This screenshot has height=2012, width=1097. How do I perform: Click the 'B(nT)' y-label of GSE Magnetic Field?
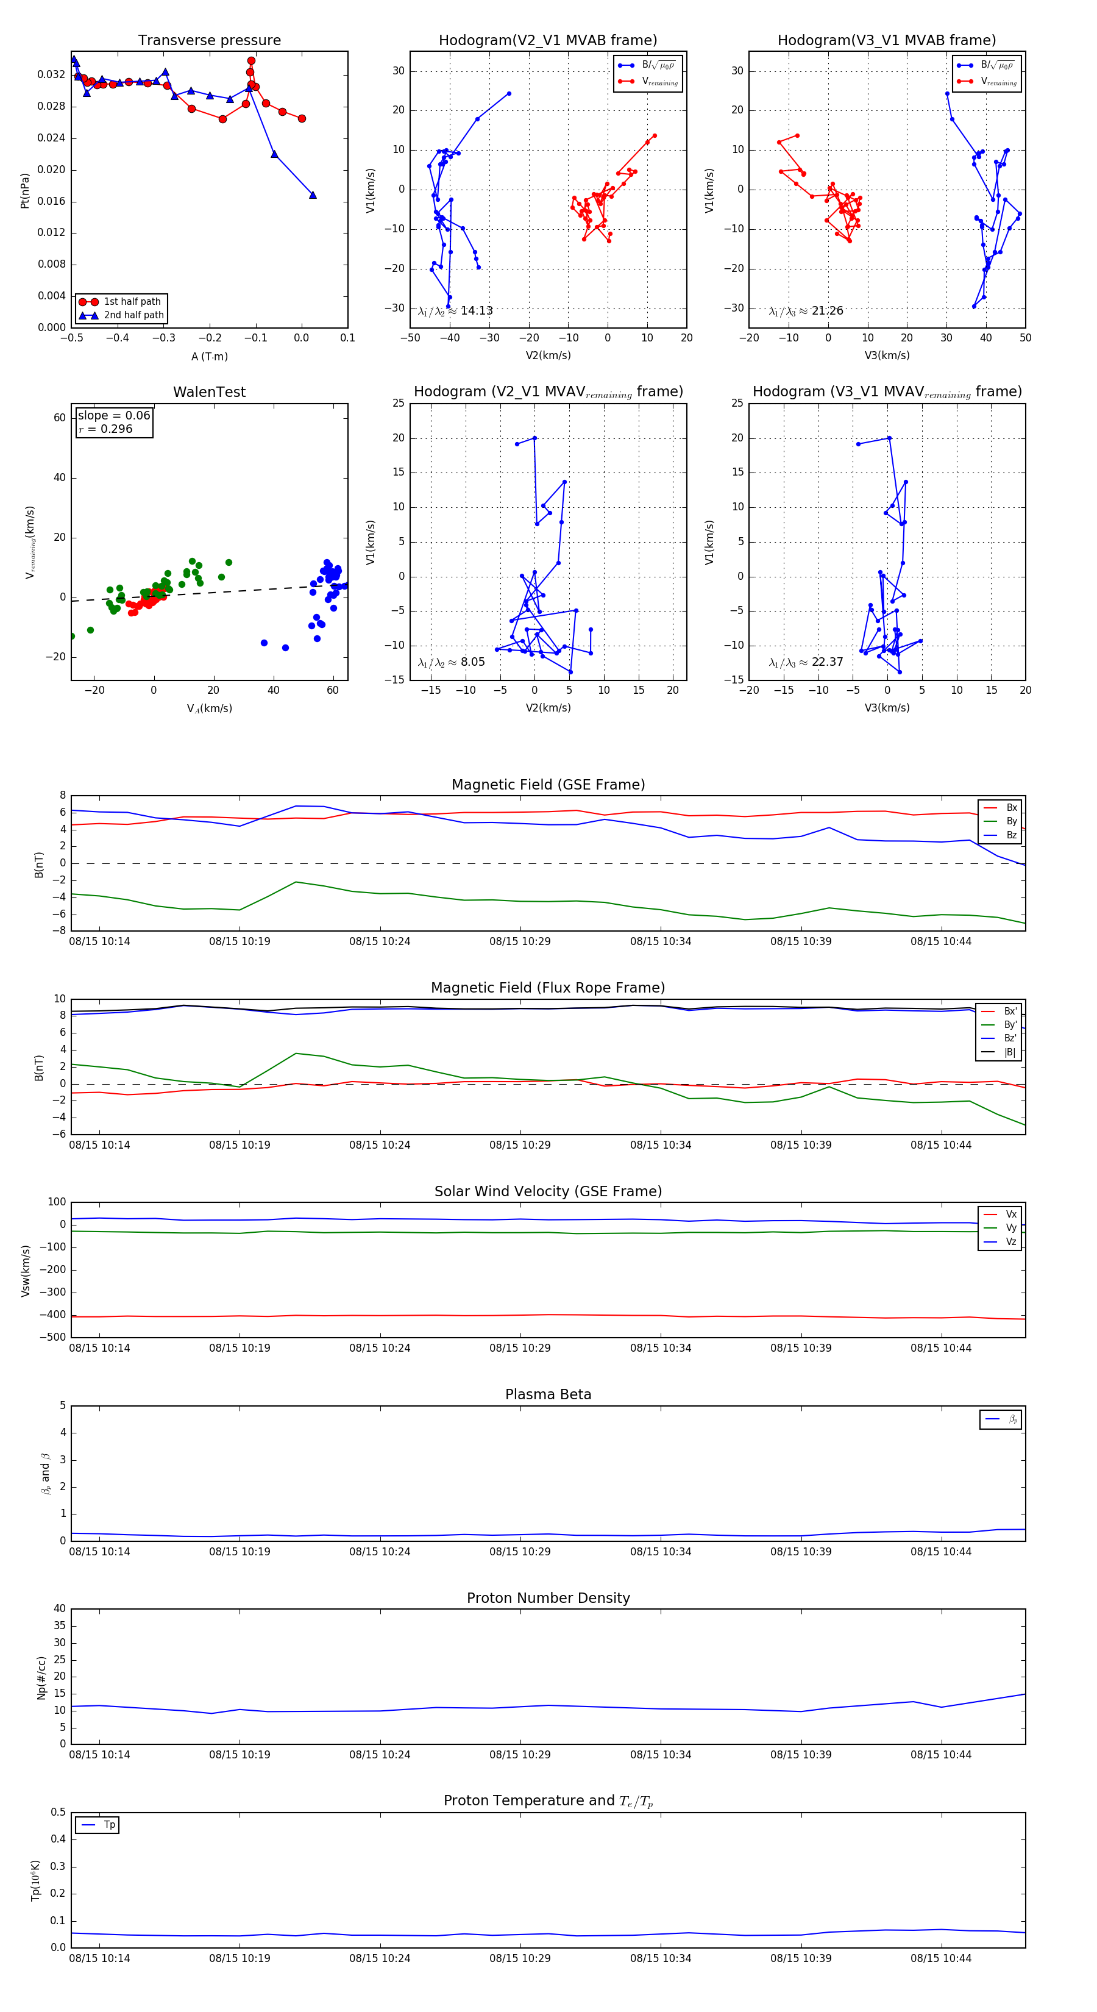coord(39,865)
